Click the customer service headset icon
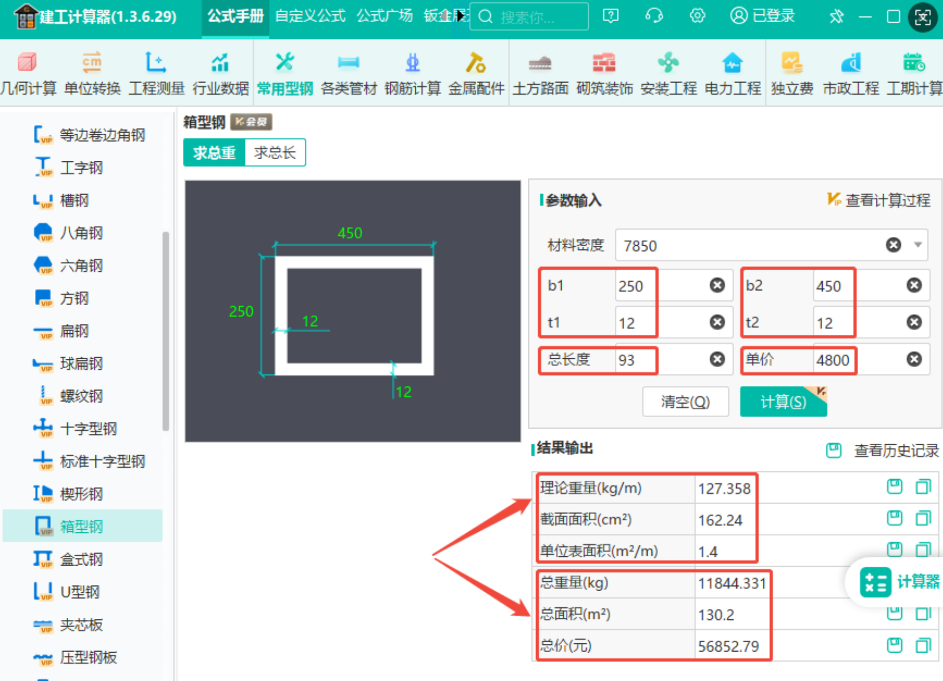Viewport: 943px width, 681px height. tap(654, 16)
